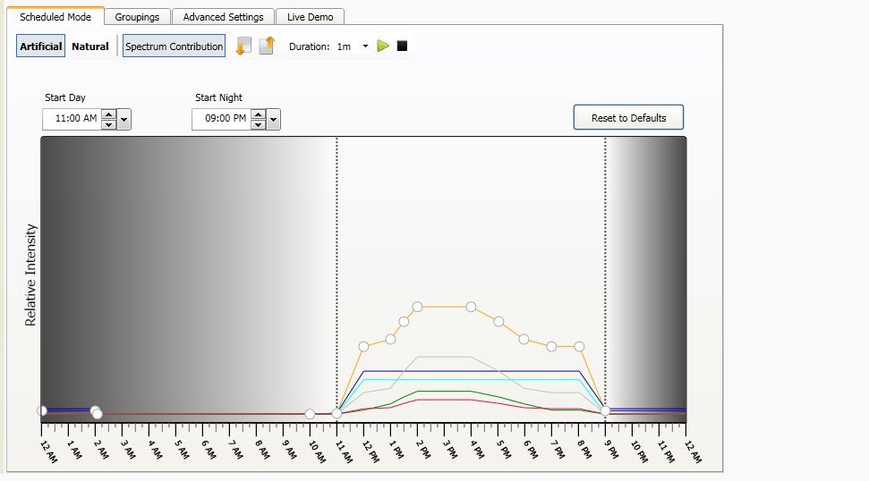Click the import schedule down-arrow icon

pyautogui.click(x=243, y=46)
